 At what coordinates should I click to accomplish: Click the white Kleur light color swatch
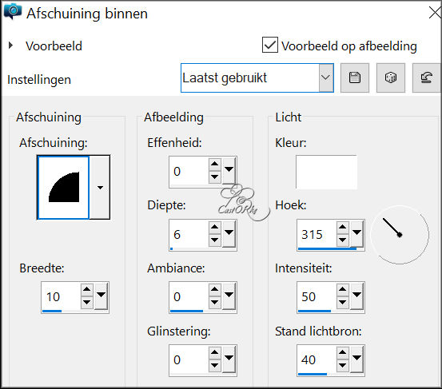click(326, 172)
